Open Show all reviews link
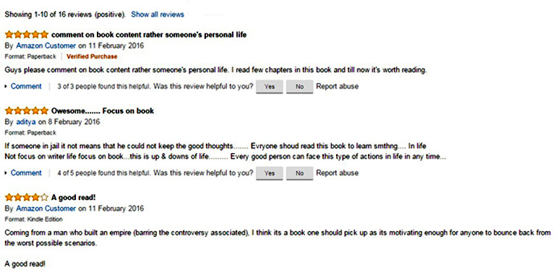This screenshot has width=556, height=270. tap(158, 14)
